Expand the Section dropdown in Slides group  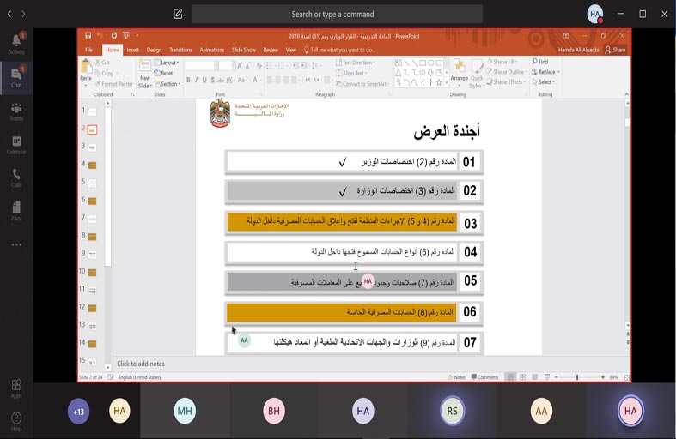[x=168, y=84]
